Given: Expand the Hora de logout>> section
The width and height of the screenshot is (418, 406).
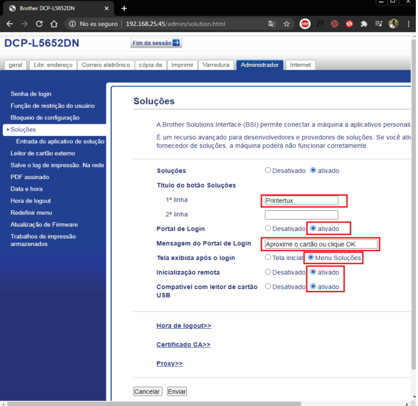Looking at the screenshot, I should (184, 326).
